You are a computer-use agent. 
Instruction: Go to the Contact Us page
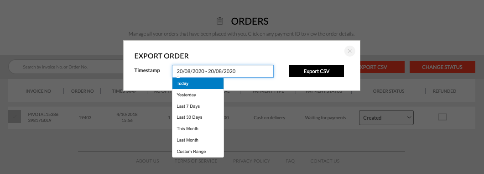click(325, 161)
